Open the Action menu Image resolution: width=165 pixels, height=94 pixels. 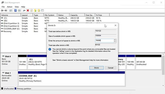(10, 7)
